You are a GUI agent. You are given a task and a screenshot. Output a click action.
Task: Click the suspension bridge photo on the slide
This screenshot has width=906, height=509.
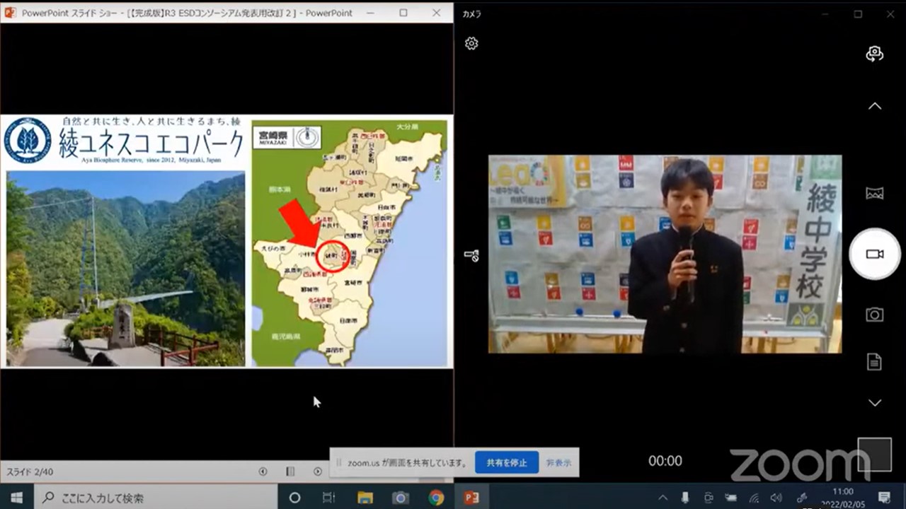[126, 268]
